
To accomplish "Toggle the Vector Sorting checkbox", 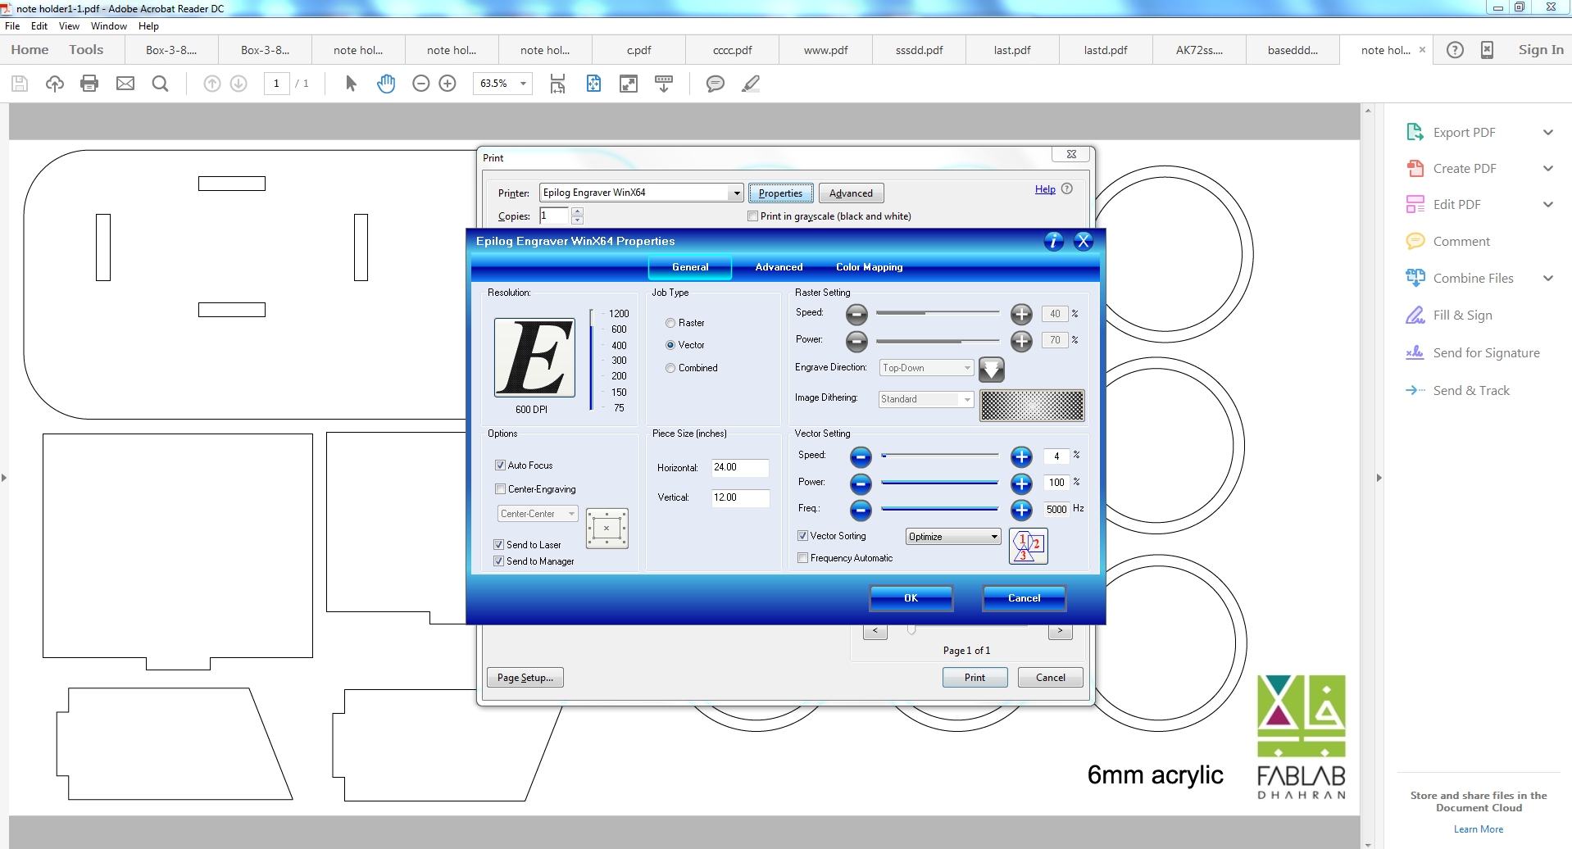I will click(802, 536).
